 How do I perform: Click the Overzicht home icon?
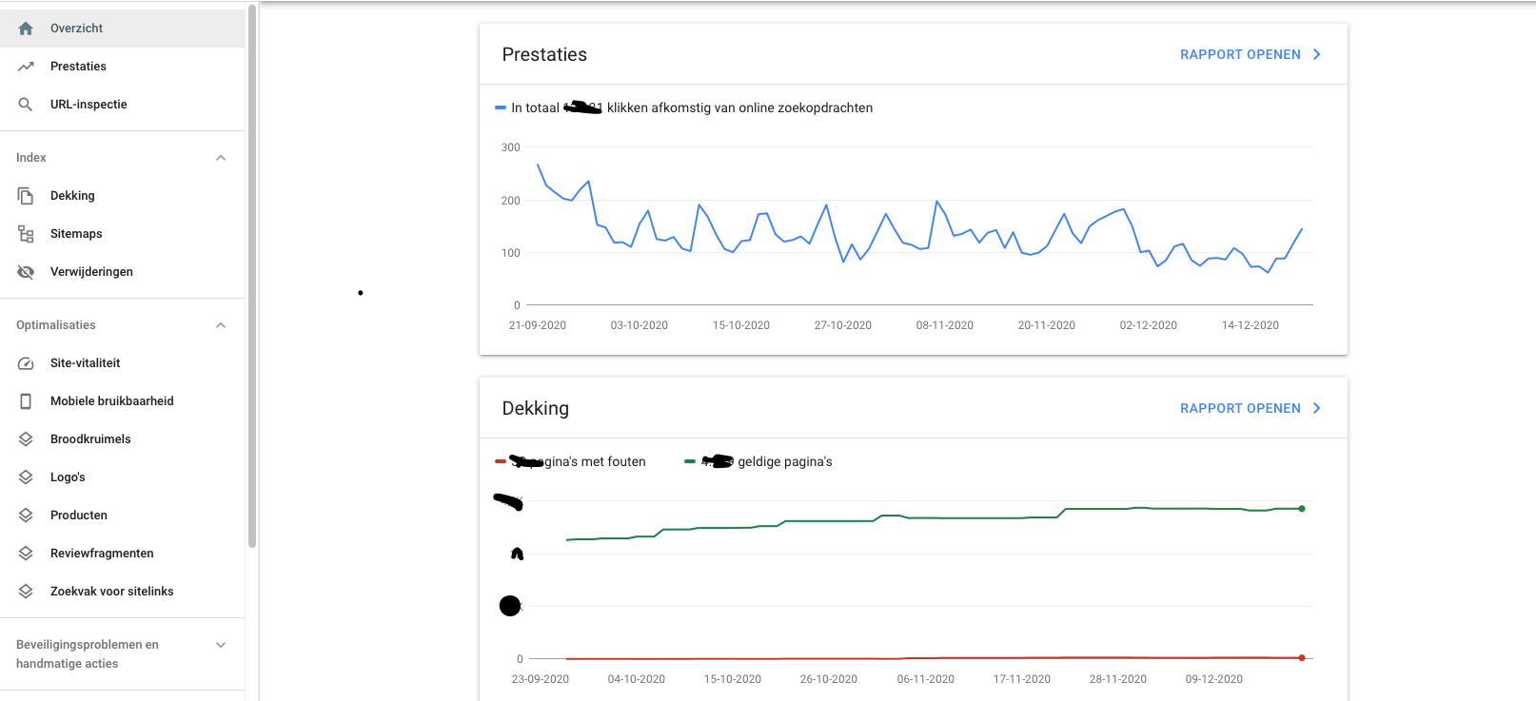point(26,29)
